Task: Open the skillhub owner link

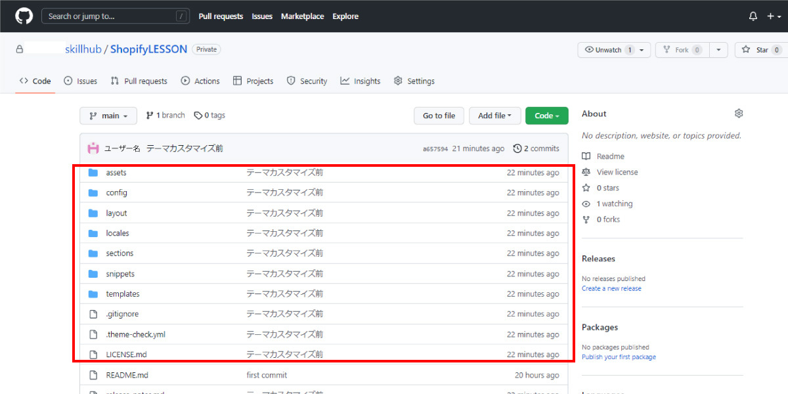Action: tap(82, 49)
